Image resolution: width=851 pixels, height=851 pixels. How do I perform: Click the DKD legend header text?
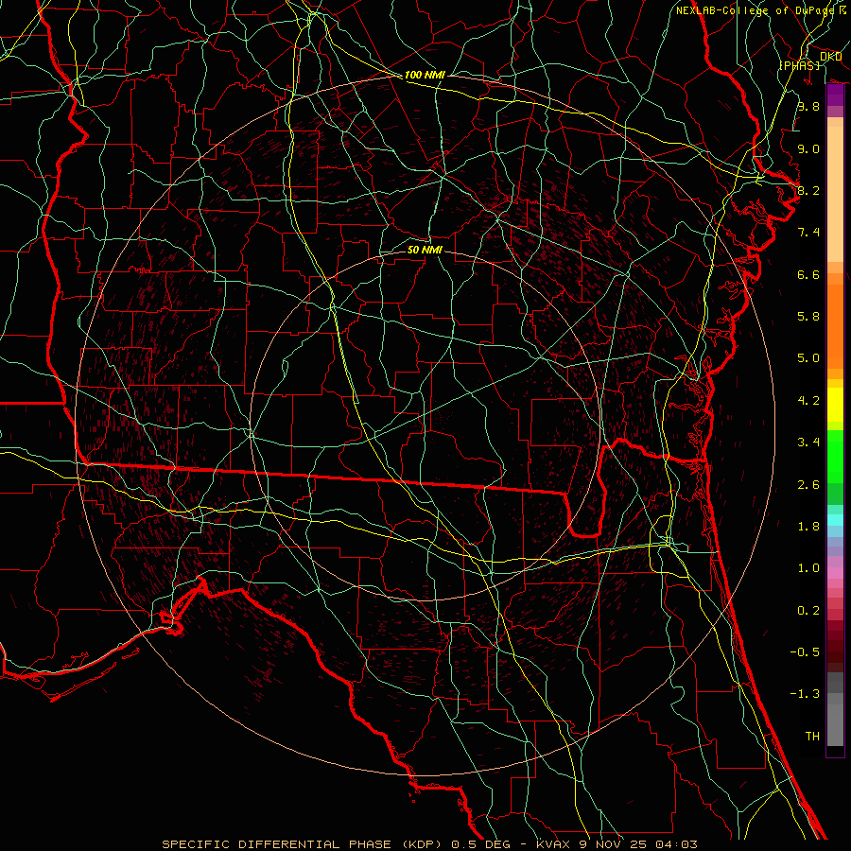tap(830, 56)
